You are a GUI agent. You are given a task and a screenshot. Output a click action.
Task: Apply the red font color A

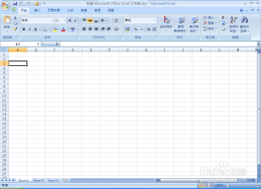pos(63,29)
